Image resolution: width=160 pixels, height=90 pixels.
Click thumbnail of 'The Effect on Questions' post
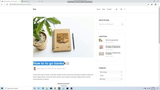pyautogui.click(x=101, y=47)
